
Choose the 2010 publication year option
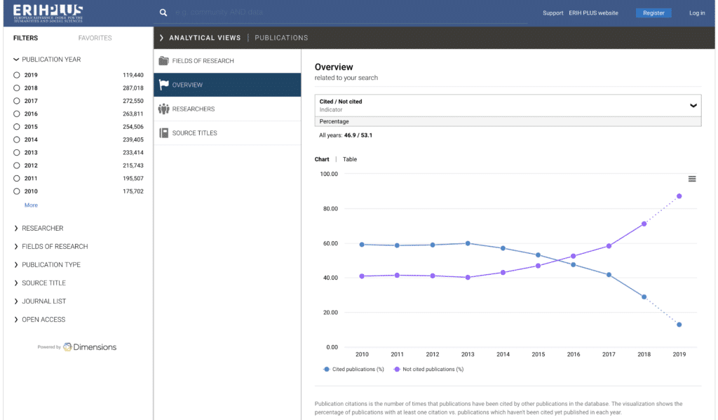(17, 191)
